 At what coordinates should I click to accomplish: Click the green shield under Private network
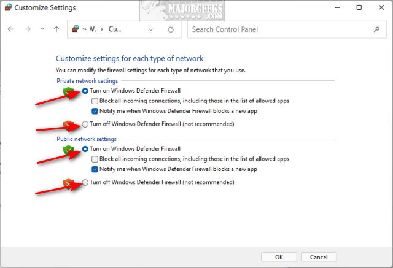point(68,91)
